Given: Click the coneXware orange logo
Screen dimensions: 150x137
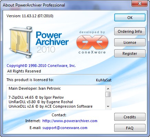Looking at the screenshot, I should pos(92,42).
